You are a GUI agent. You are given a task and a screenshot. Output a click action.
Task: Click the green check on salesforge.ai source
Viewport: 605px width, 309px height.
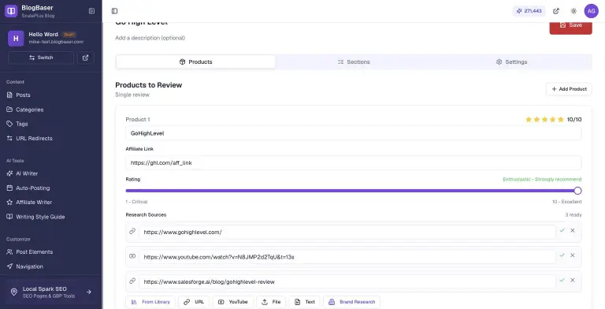(x=562, y=281)
